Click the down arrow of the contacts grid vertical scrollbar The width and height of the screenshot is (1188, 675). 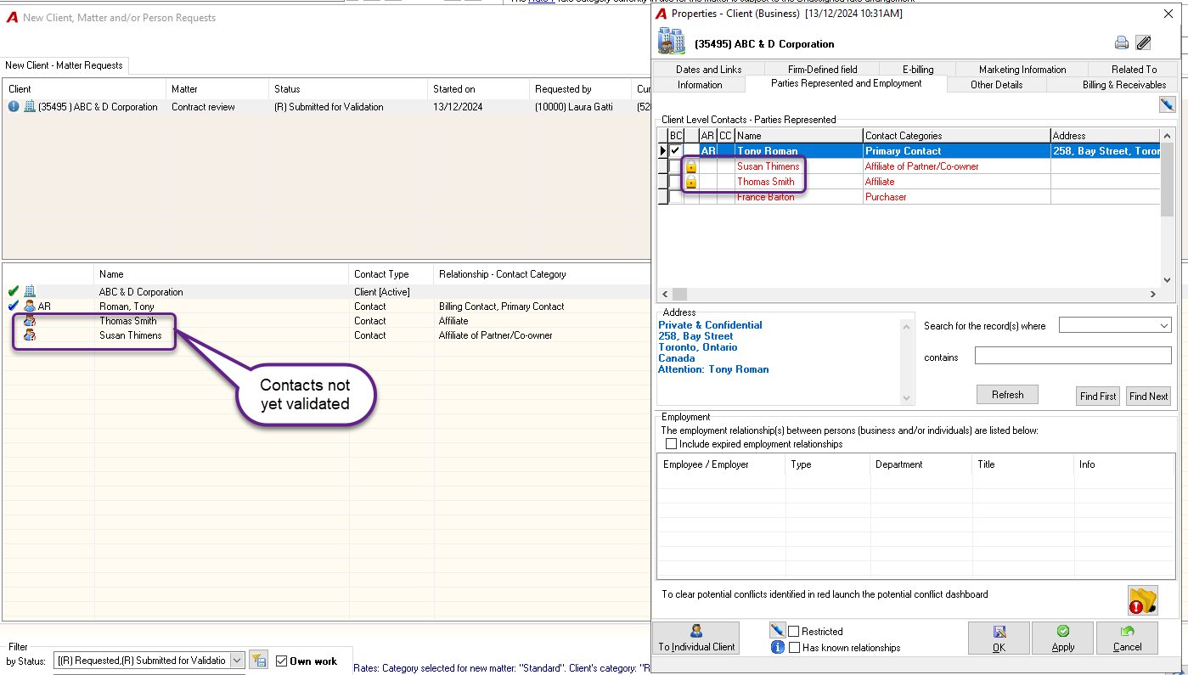pyautogui.click(x=1167, y=280)
